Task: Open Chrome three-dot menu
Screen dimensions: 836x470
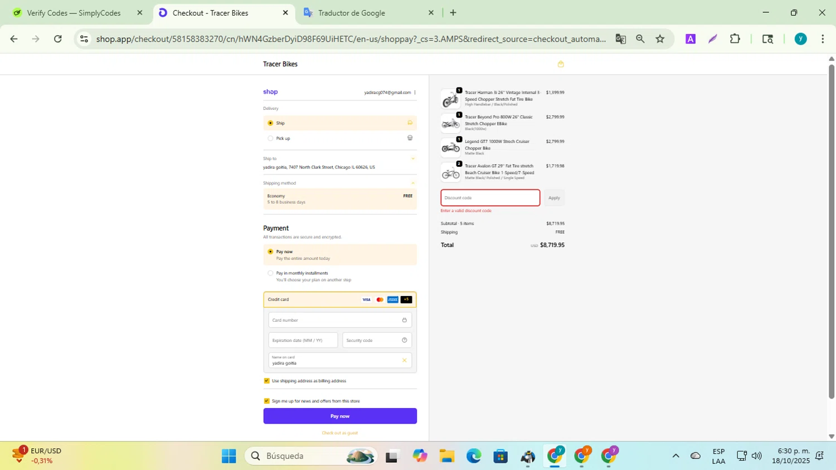Action: (823, 38)
